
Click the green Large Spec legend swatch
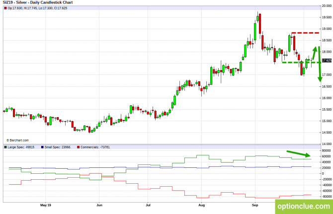coord(5,147)
